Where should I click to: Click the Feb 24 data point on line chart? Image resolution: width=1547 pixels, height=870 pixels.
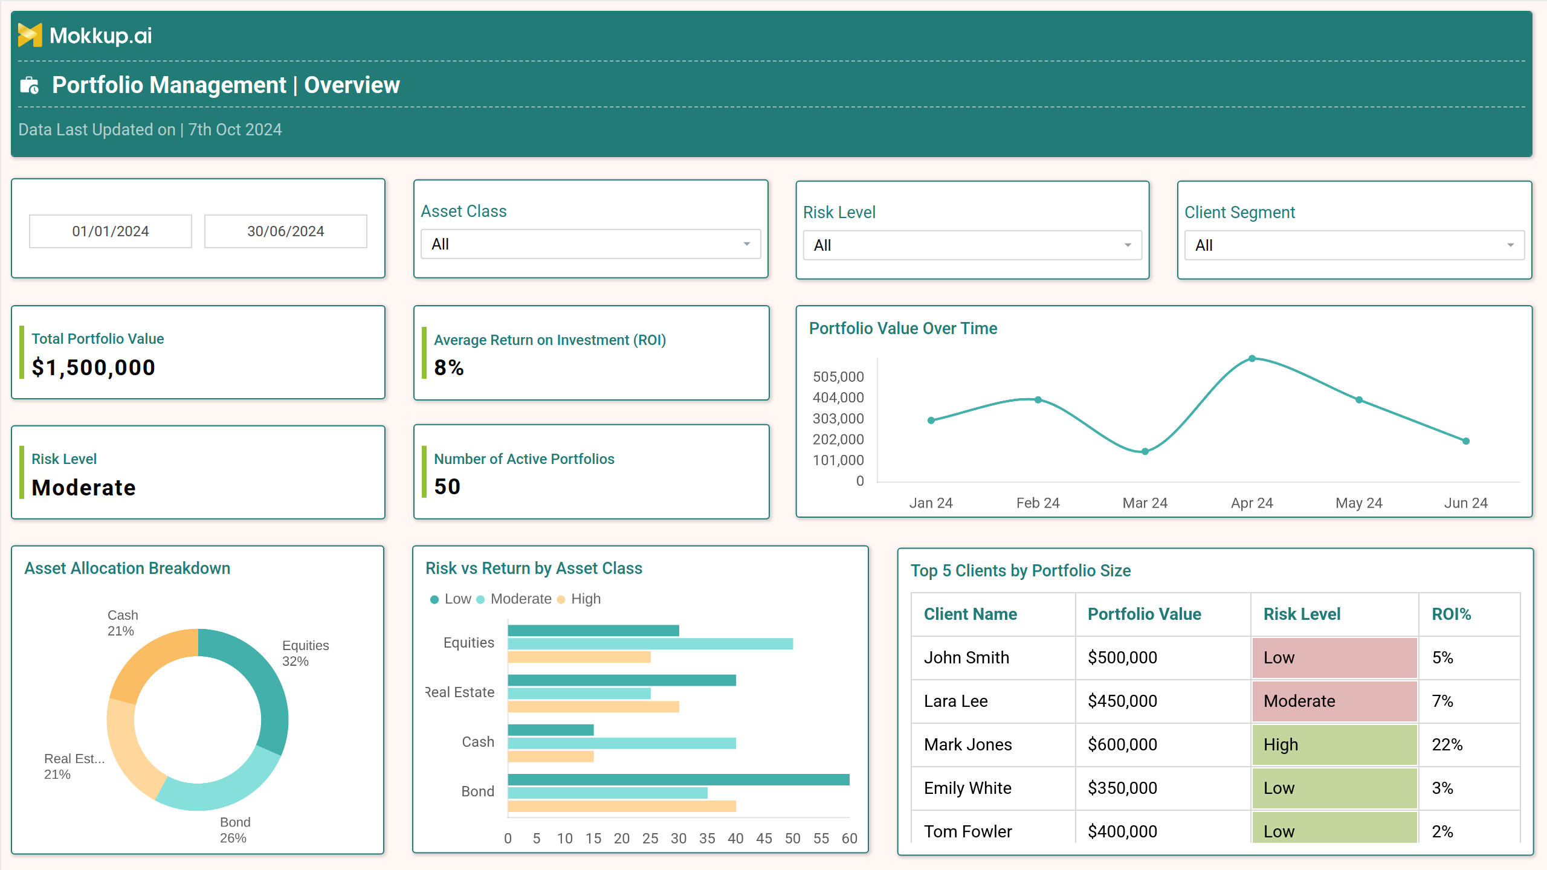pos(1038,400)
